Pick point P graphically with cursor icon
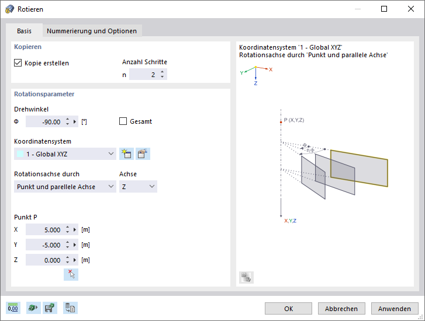Viewport: 425px width, 321px height. tap(71, 274)
